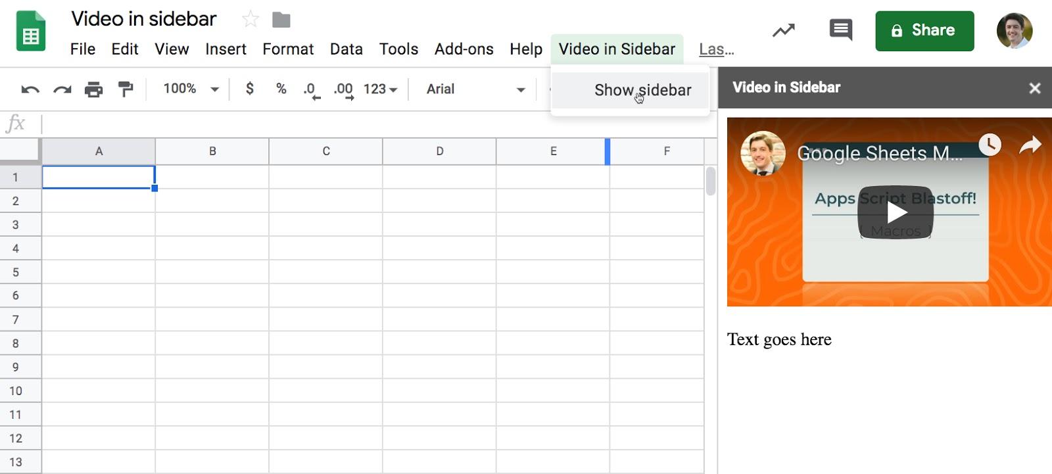Print the spreadsheet using printer icon
Screen dimensions: 1052x474
(x=94, y=89)
